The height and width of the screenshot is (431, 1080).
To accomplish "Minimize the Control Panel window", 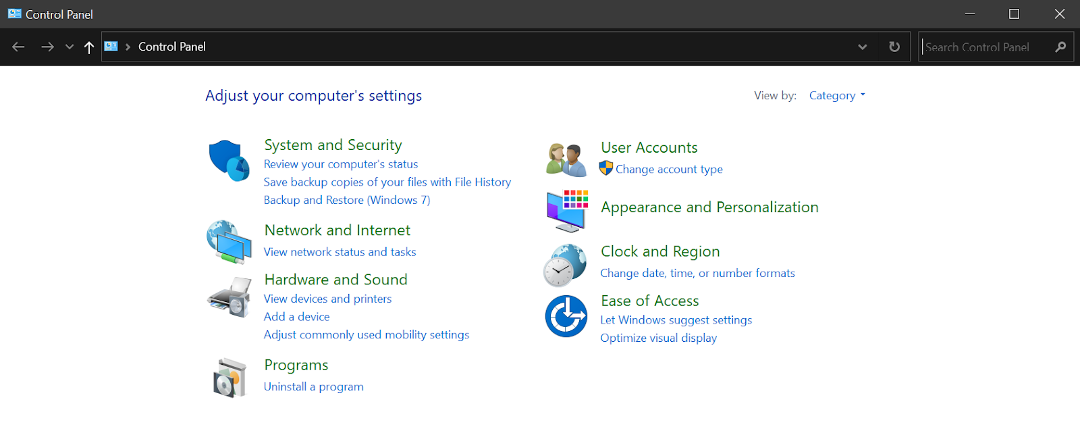I will tap(970, 14).
